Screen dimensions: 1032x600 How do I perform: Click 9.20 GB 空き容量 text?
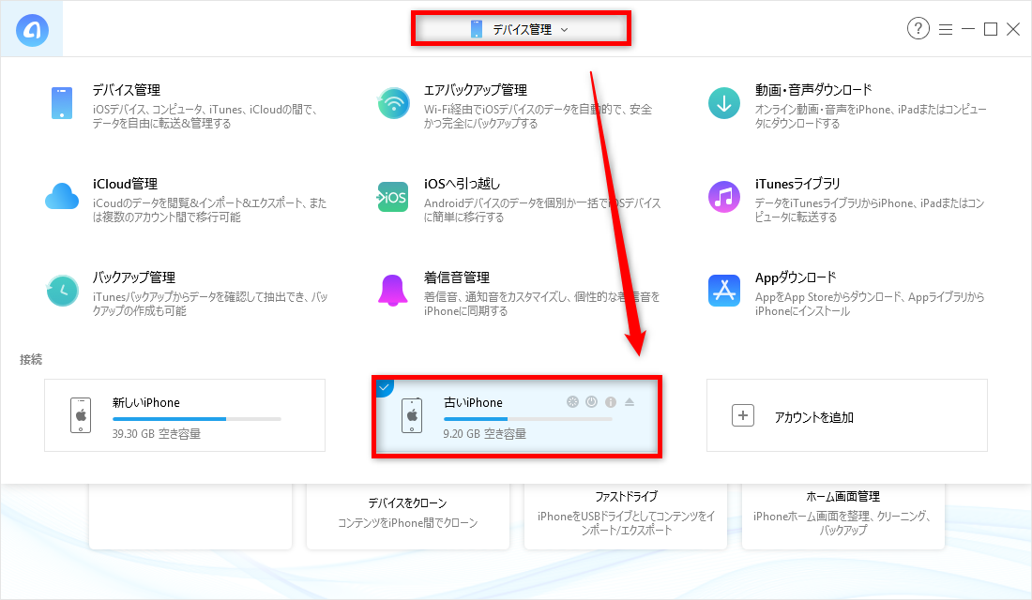tap(485, 433)
